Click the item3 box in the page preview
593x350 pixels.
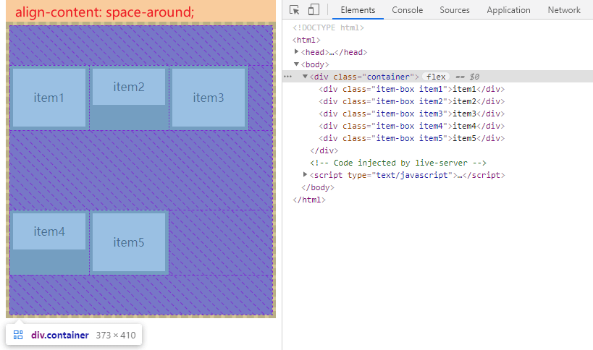point(209,98)
